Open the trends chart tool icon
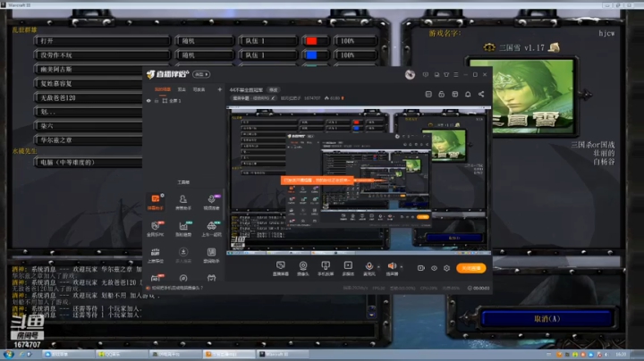Image resolution: width=644 pixels, height=361 pixels. coord(183,229)
